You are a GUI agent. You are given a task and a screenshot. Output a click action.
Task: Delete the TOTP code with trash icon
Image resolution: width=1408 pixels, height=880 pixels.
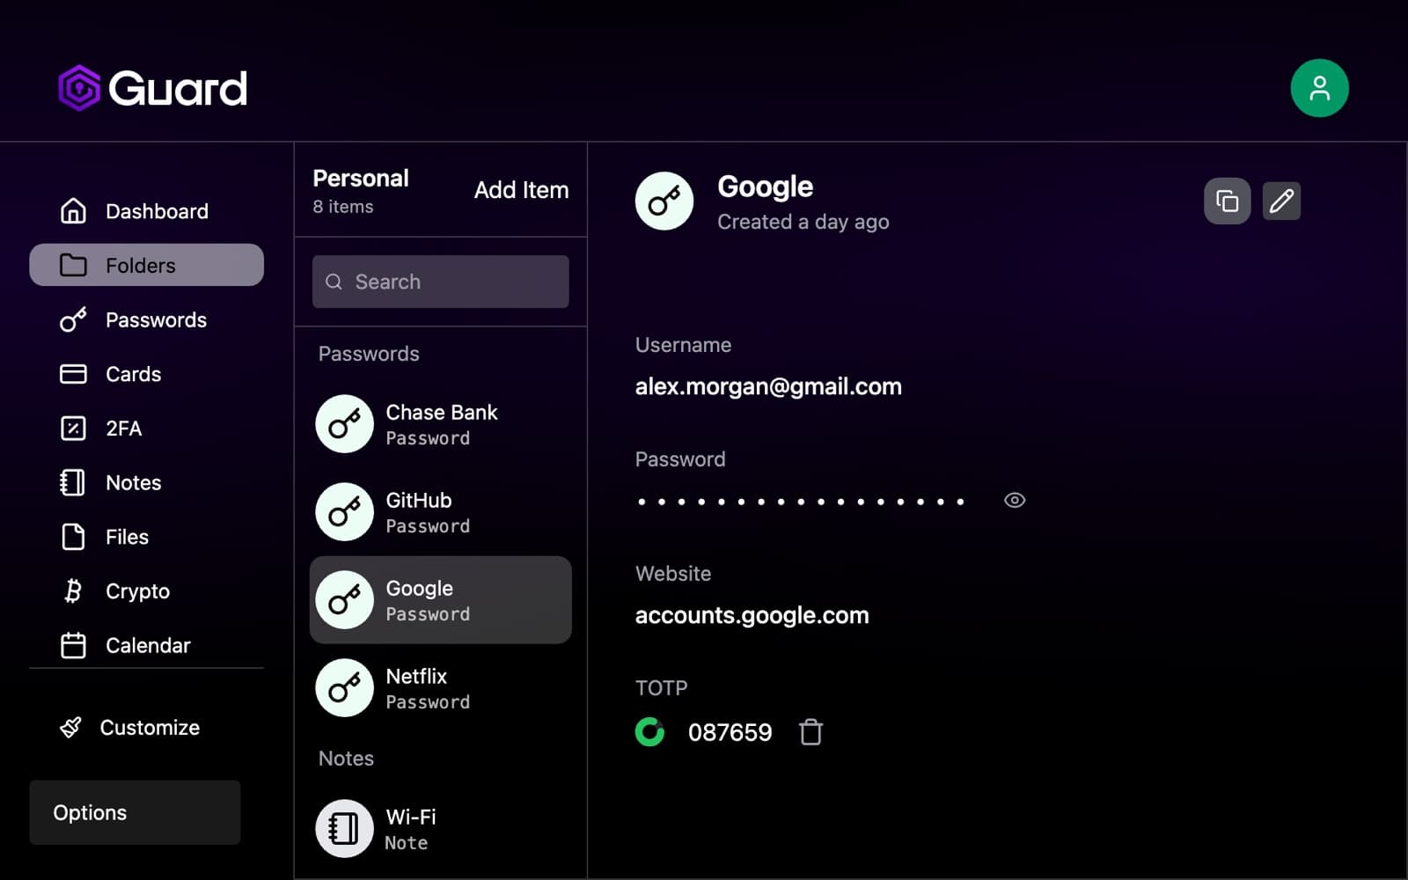(810, 732)
